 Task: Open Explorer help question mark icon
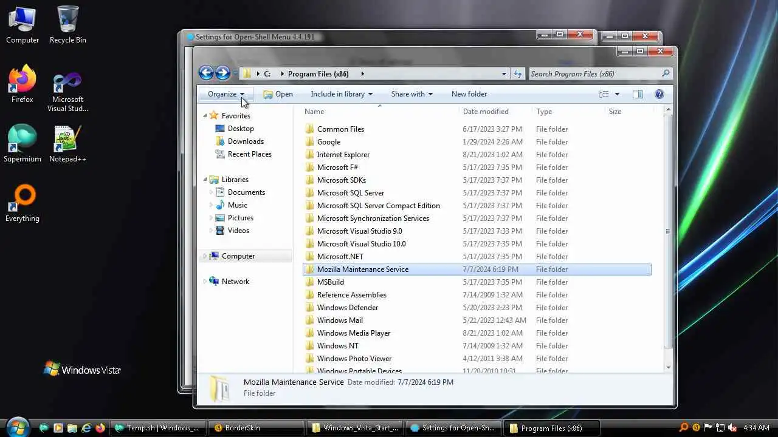point(659,94)
